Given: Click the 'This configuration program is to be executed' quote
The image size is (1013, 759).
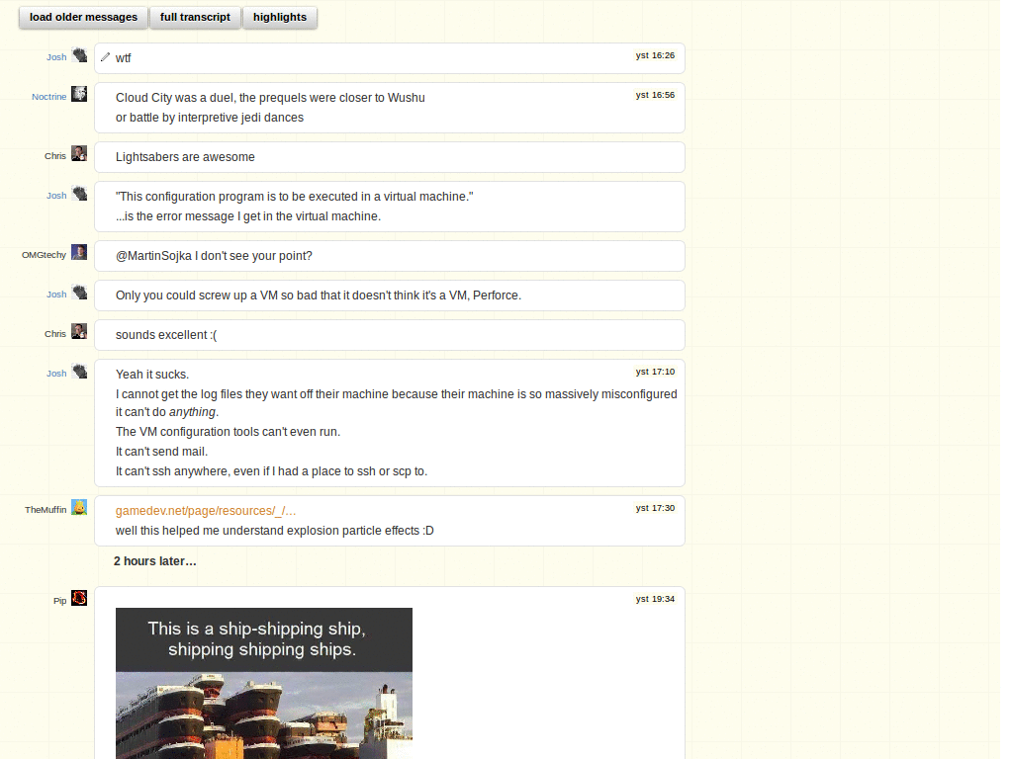Looking at the screenshot, I should coord(294,197).
